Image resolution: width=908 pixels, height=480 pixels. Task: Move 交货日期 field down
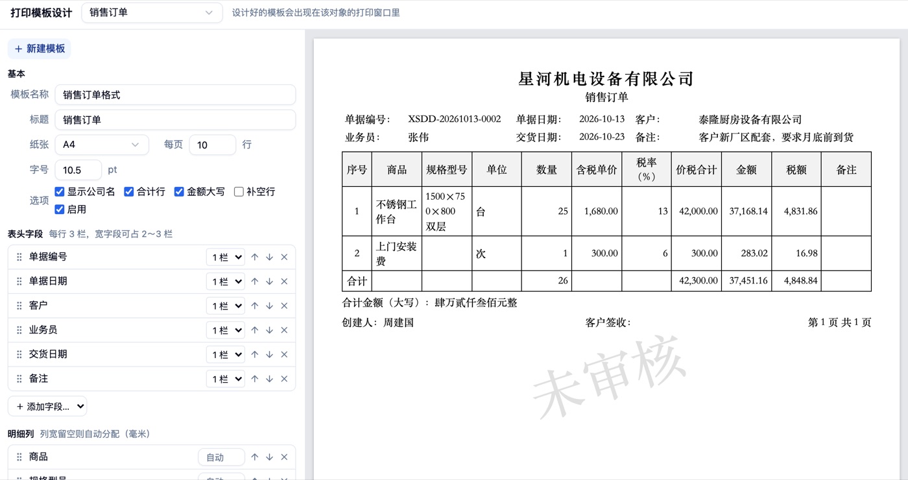click(x=269, y=355)
